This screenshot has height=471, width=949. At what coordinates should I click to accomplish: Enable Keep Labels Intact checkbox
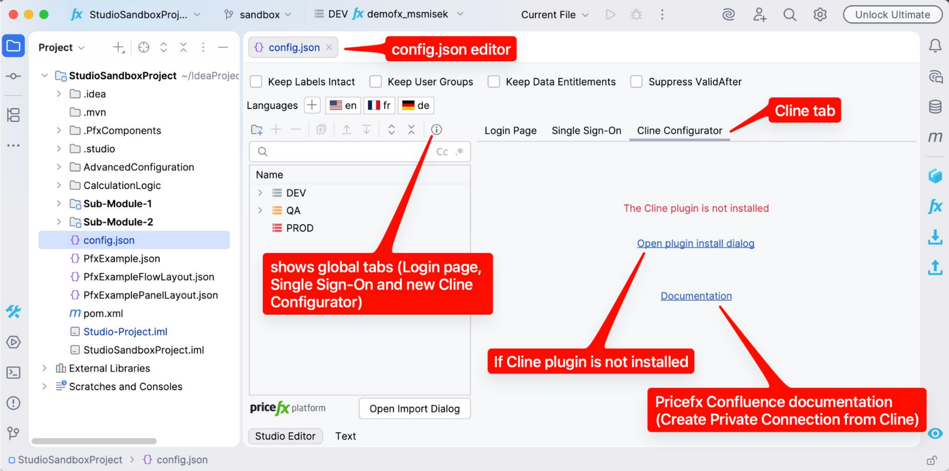click(256, 82)
